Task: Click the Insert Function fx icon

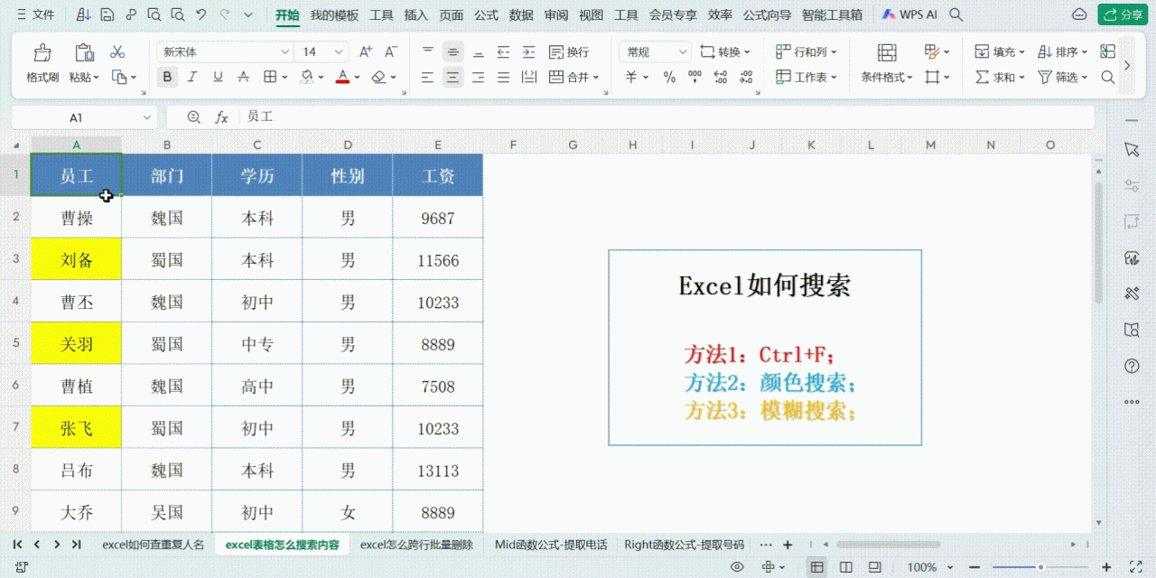Action: point(221,117)
